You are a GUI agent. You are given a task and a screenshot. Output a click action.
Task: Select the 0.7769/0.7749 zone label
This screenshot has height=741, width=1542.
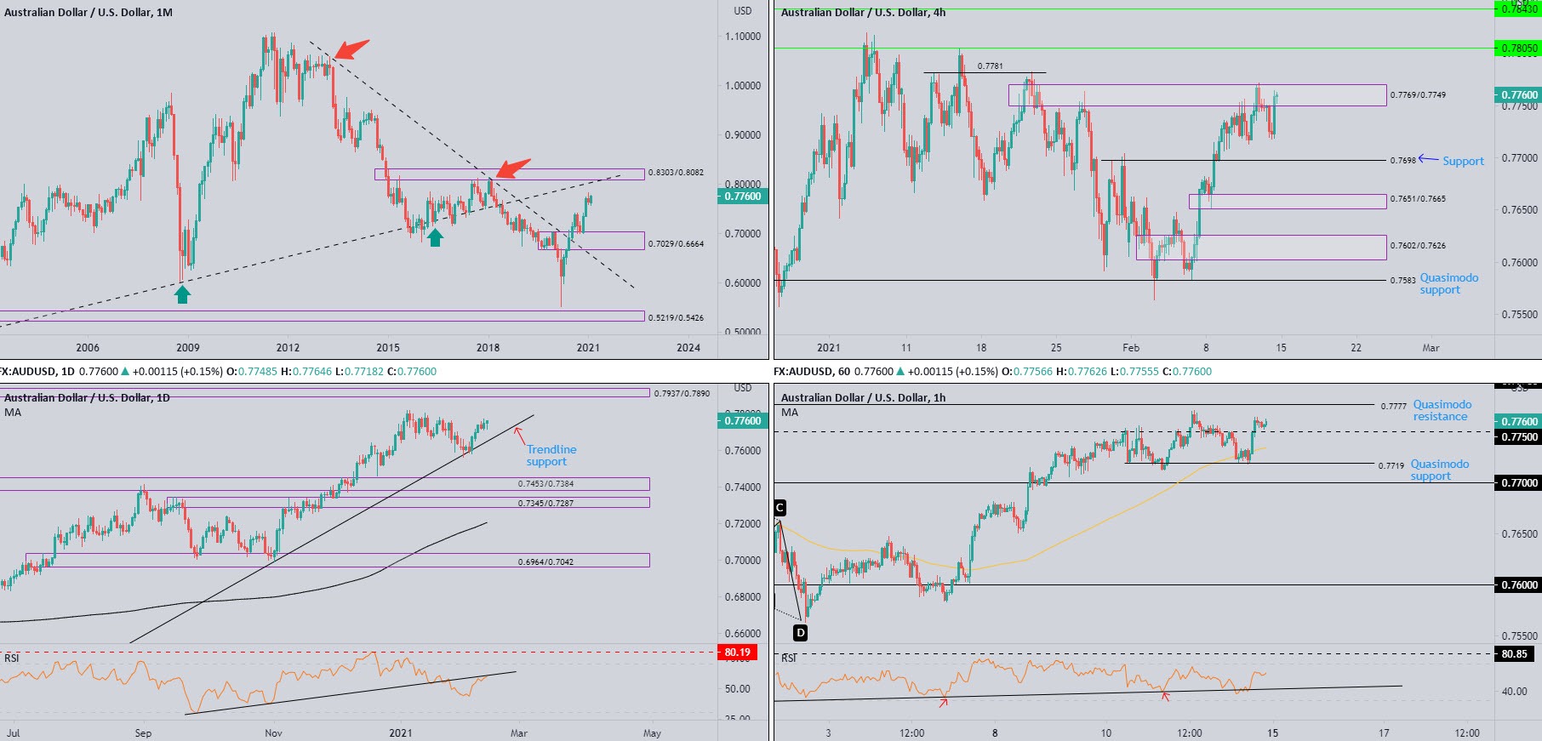[x=1417, y=94]
